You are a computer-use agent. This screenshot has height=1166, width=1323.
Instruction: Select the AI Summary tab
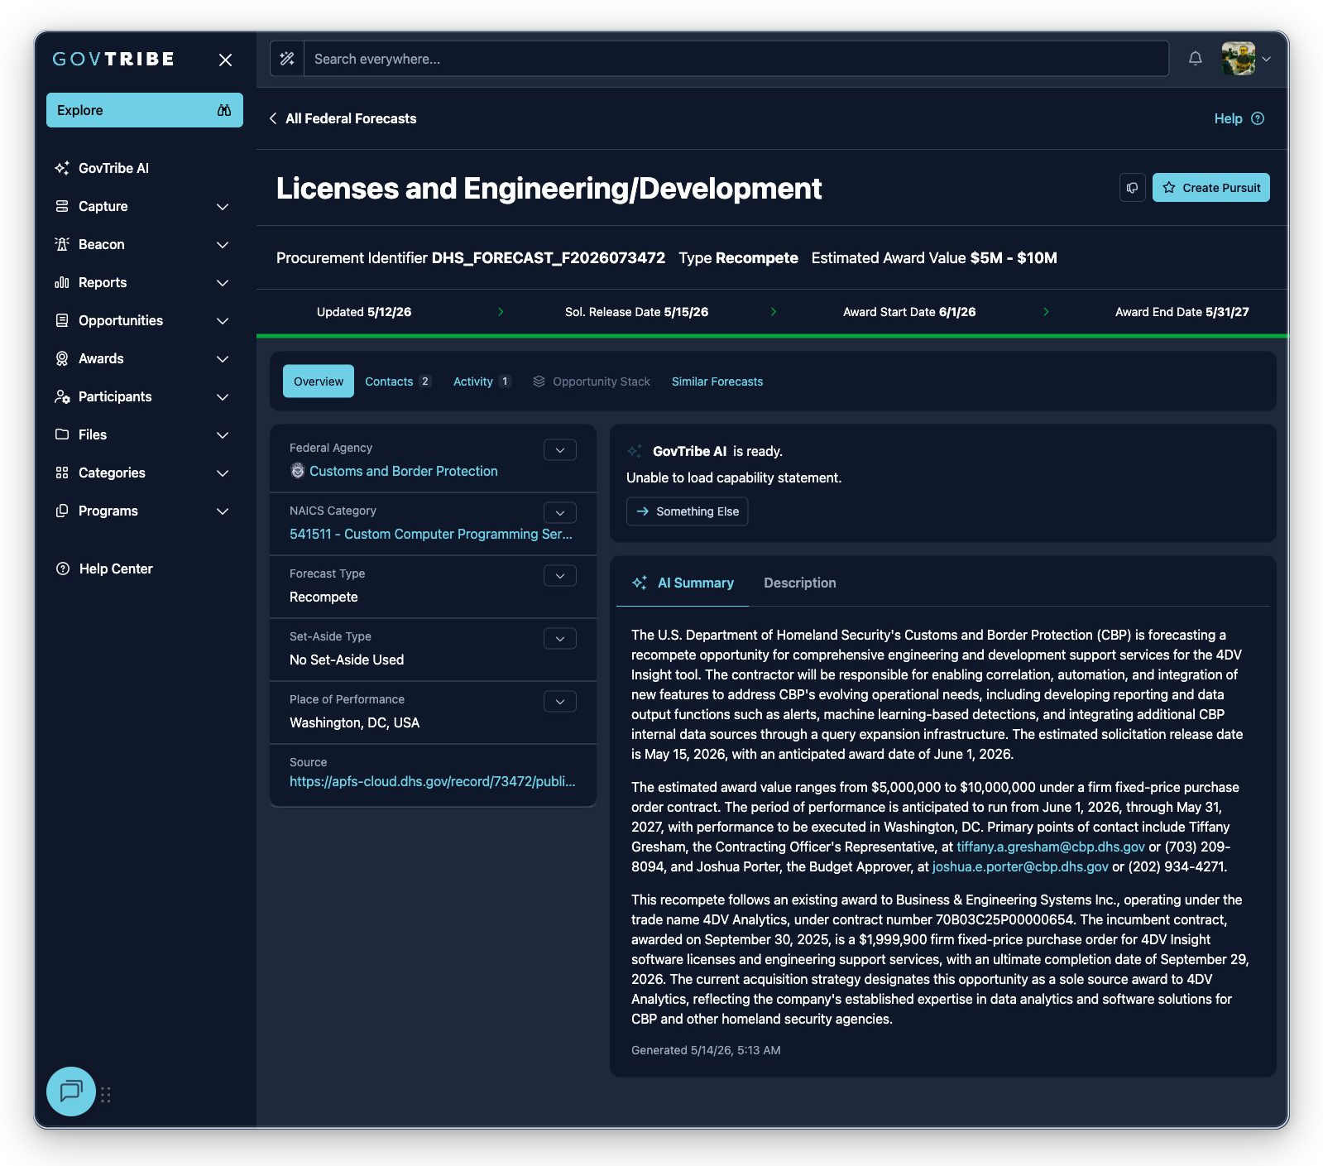coord(683,583)
